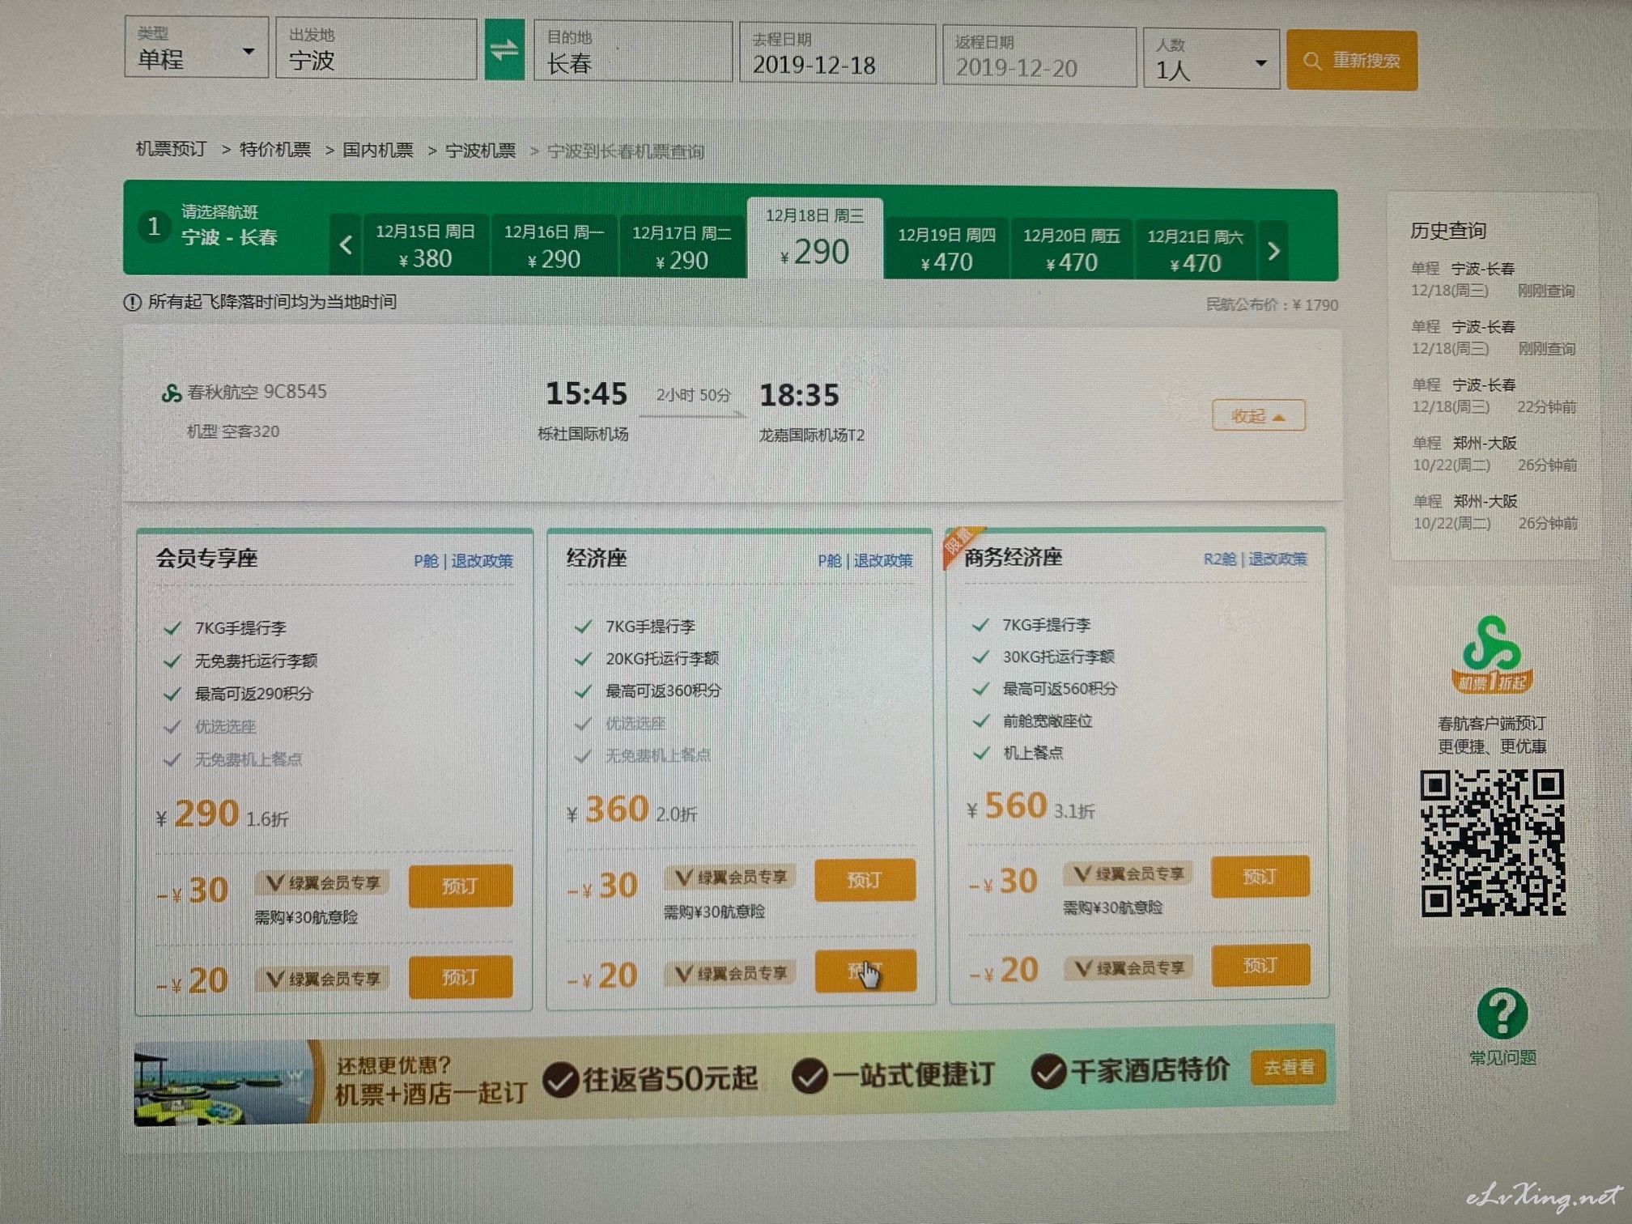Collapse flight details with 收起 button
1632x1224 pixels.
[1258, 416]
